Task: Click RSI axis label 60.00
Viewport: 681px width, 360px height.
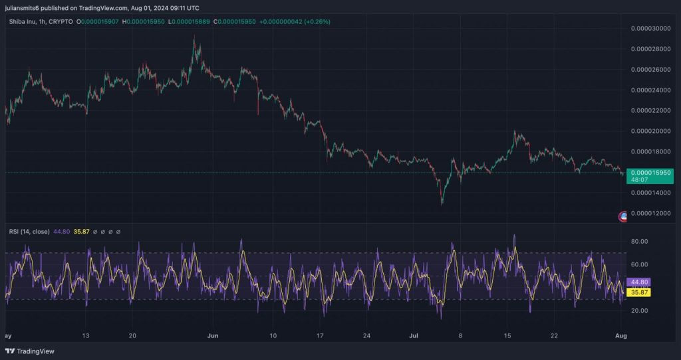Action: click(x=639, y=264)
